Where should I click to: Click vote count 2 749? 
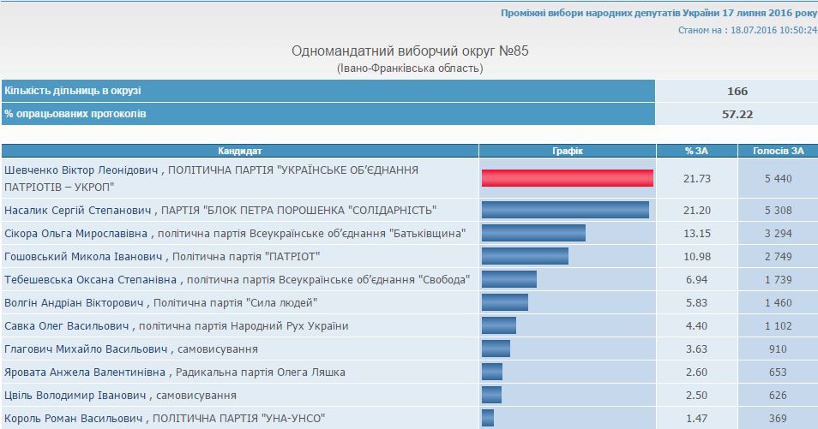(x=778, y=257)
